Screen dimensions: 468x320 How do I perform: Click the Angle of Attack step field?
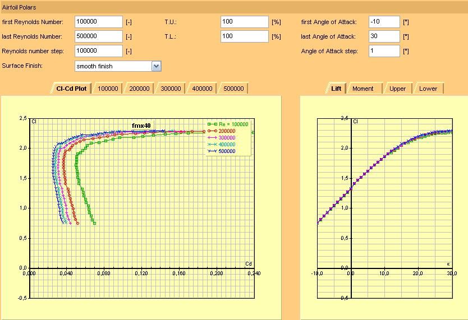pyautogui.click(x=384, y=51)
